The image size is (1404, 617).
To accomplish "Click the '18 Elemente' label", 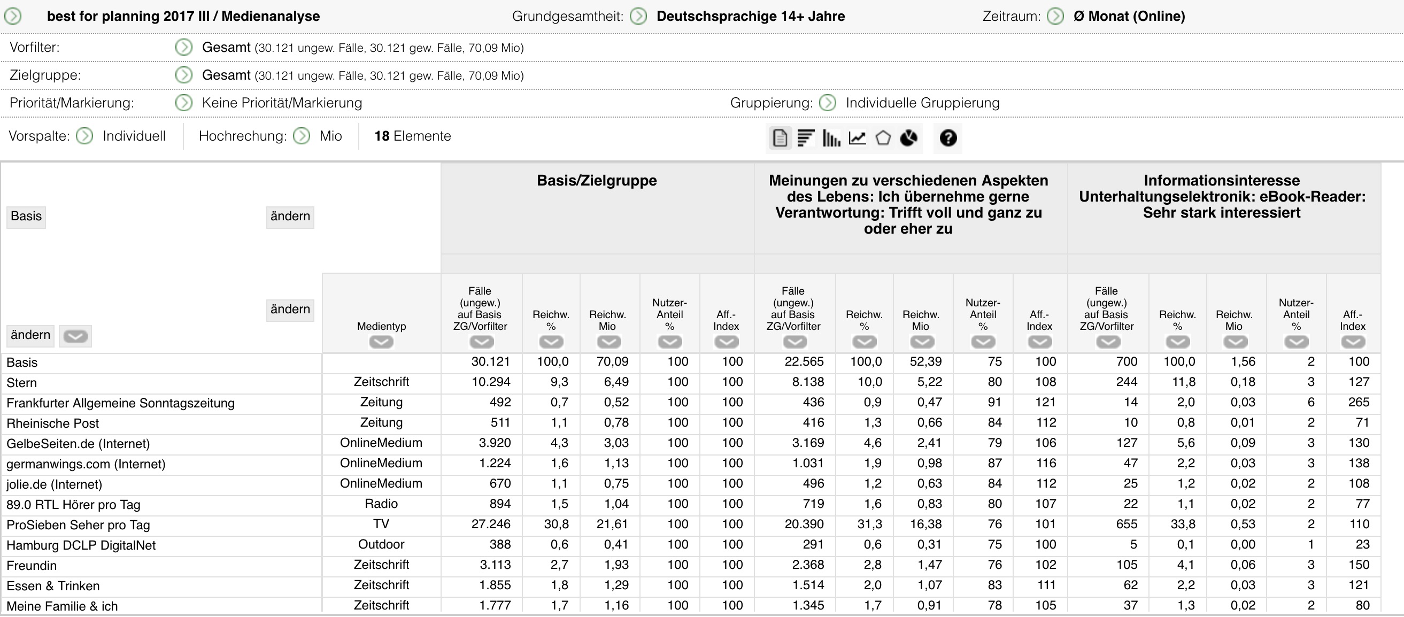I will (413, 136).
